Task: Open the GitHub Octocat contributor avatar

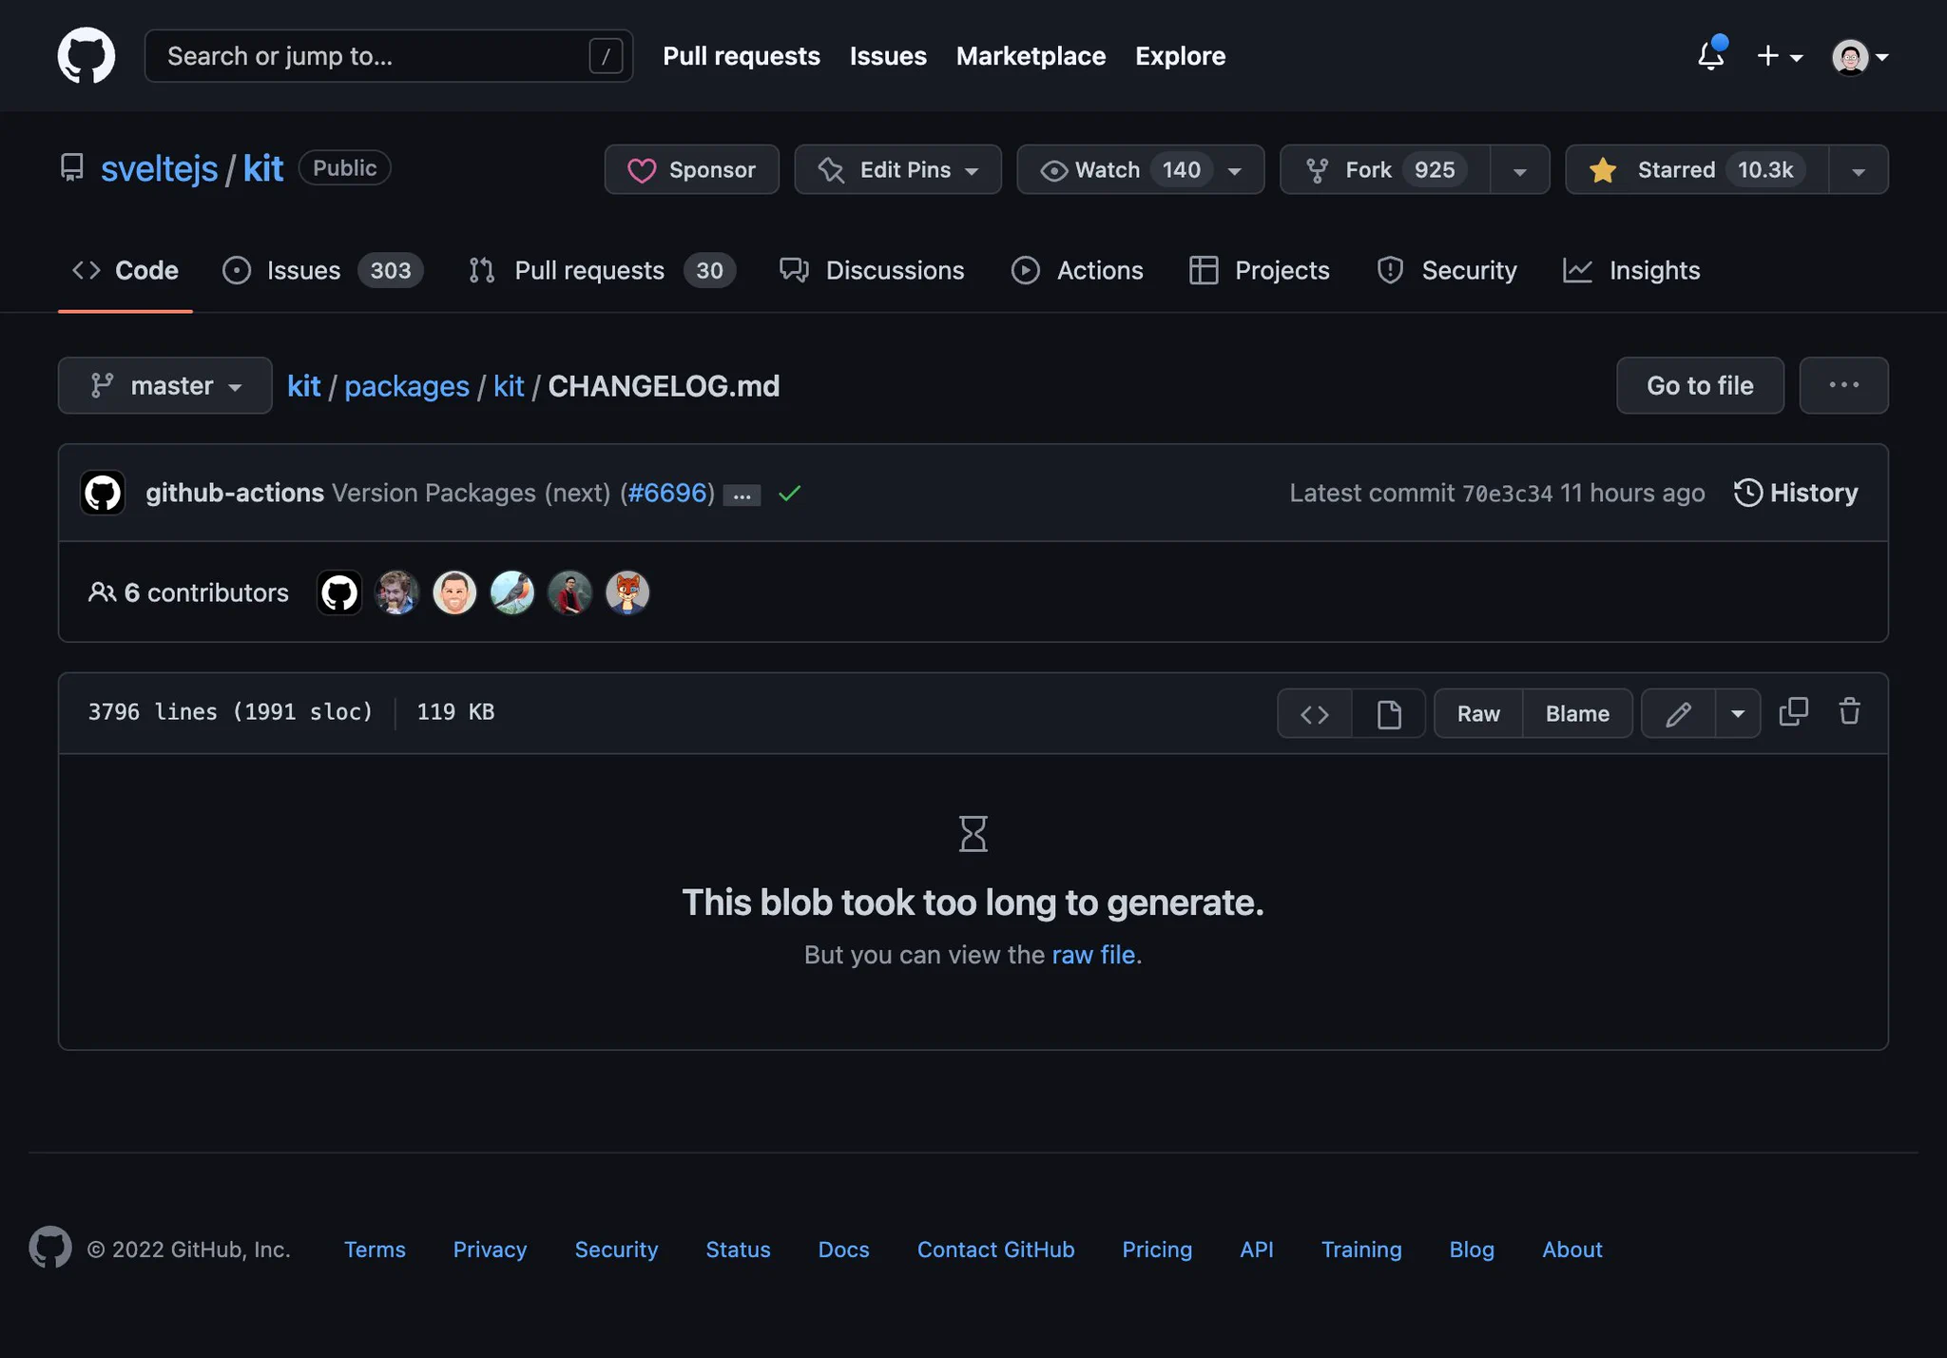Action: [x=339, y=592]
